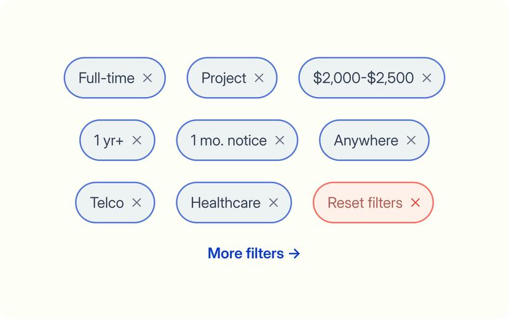Remove the Anywhere location filter X
The height and width of the screenshot is (319, 509).
[411, 140]
